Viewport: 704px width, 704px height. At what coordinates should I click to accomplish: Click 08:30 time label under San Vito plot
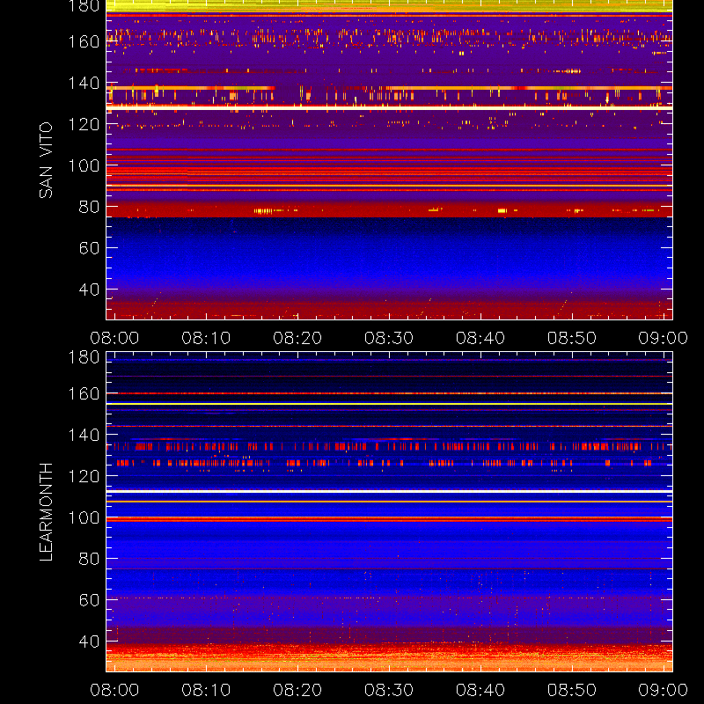click(389, 338)
